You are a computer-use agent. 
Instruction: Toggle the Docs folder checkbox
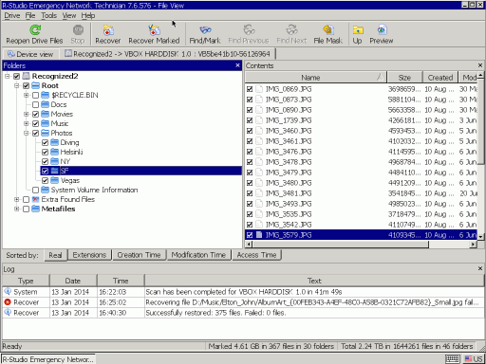pos(35,104)
